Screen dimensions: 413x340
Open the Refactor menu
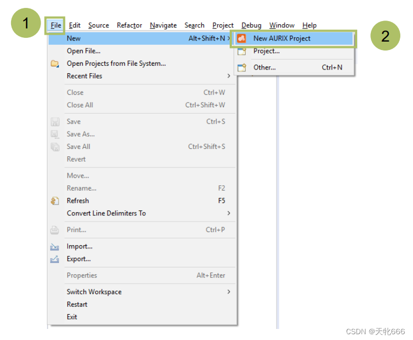(x=130, y=25)
